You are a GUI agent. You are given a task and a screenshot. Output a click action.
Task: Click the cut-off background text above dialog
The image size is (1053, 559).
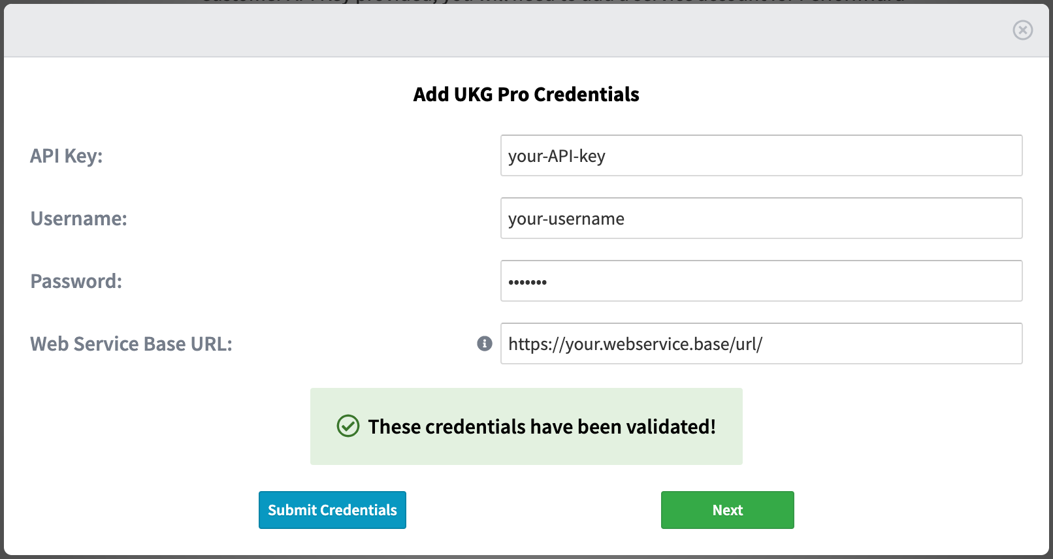pyautogui.click(x=552, y=2)
